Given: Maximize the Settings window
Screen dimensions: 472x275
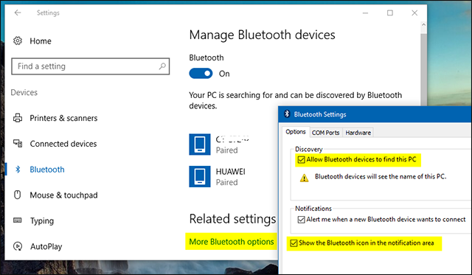Looking at the screenshot, I should point(390,13).
